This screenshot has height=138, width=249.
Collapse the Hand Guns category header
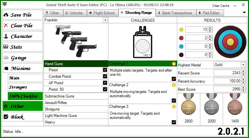coord(76,64)
